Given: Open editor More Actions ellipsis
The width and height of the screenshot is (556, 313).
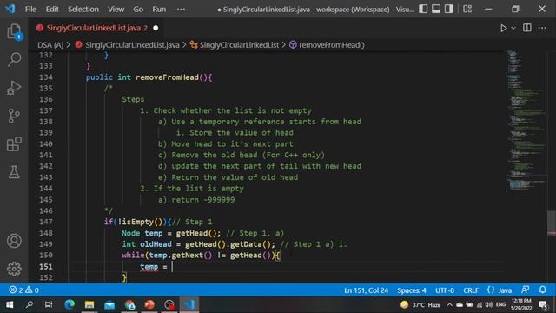Looking at the screenshot, I should (542, 28).
